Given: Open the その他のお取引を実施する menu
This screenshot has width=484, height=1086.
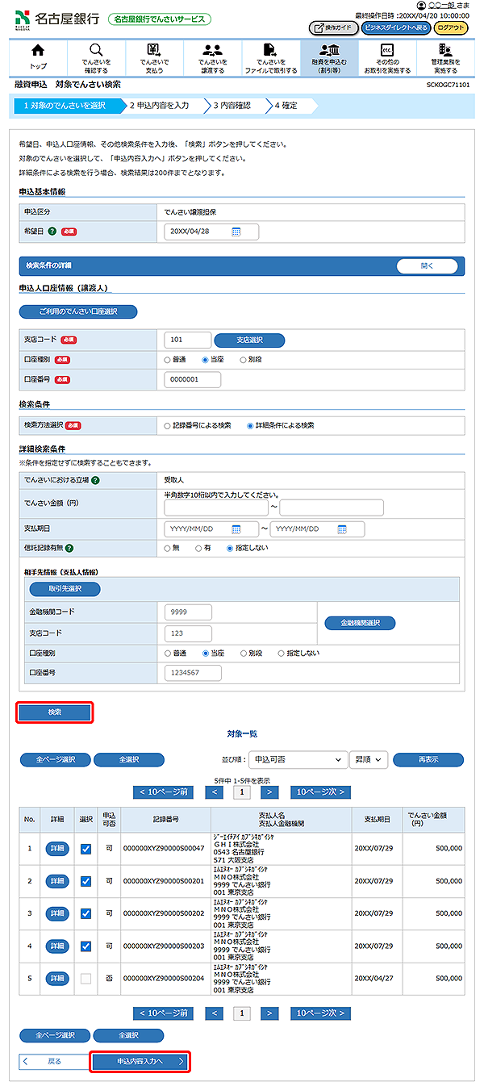Looking at the screenshot, I should (386, 56).
